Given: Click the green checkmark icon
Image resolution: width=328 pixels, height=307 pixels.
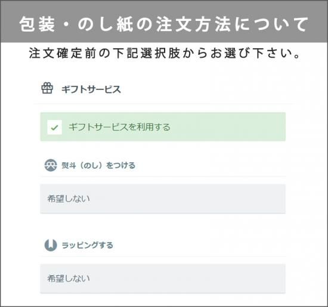Looking at the screenshot, I should coord(55,128).
